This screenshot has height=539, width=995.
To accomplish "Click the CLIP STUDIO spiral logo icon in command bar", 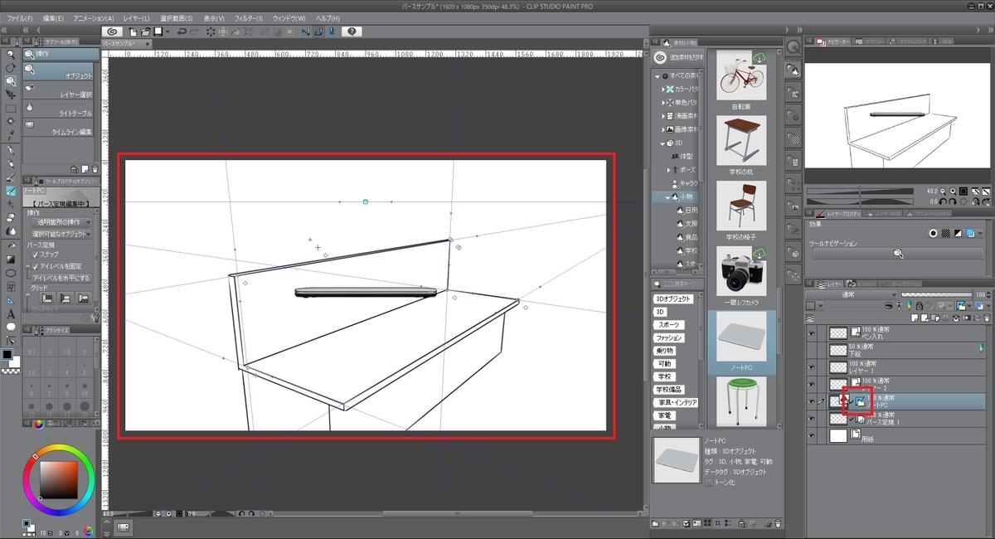I will [113, 32].
